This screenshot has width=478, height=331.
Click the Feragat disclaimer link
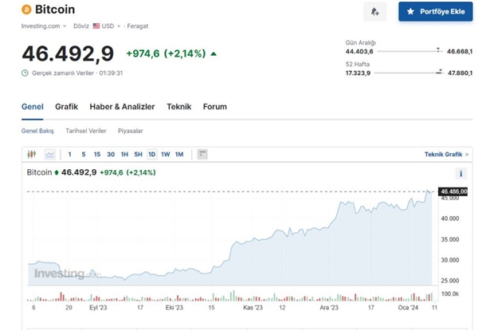pos(138,26)
